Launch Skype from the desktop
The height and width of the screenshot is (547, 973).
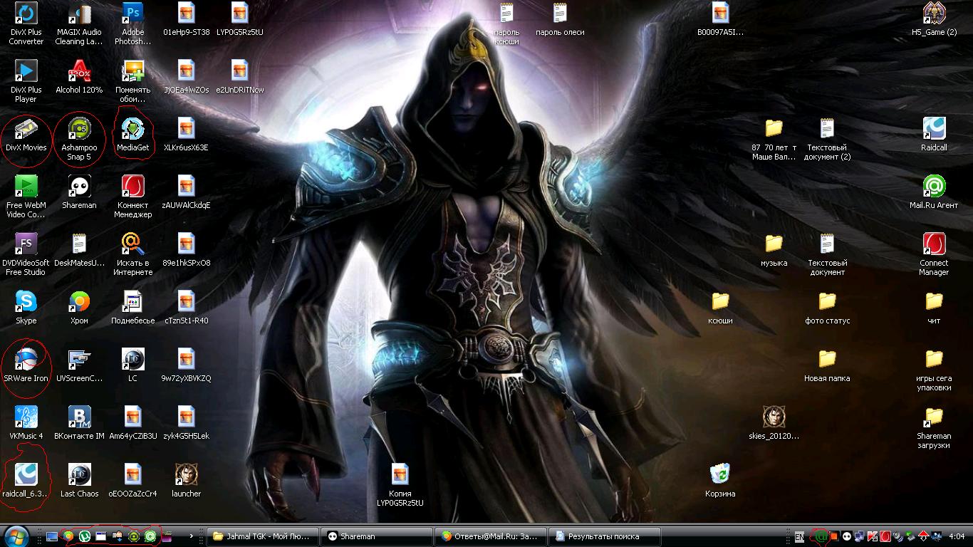[x=26, y=308]
